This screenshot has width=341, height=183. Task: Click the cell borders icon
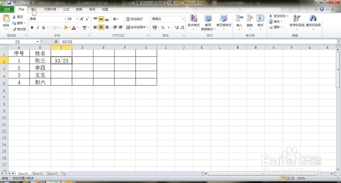tap(55, 28)
